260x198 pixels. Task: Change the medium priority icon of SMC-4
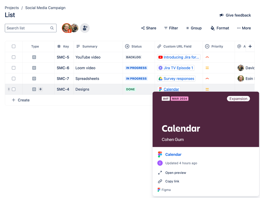point(207,89)
